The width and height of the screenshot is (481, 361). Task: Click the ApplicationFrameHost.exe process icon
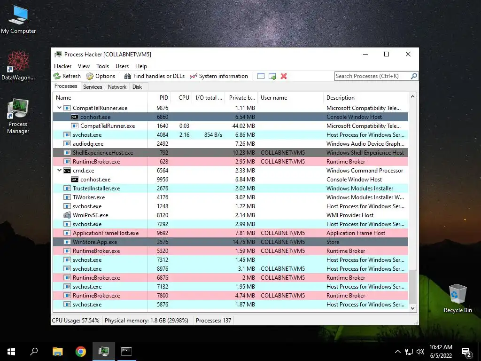click(x=67, y=233)
